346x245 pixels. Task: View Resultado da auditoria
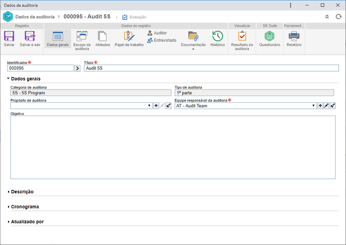[242, 40]
